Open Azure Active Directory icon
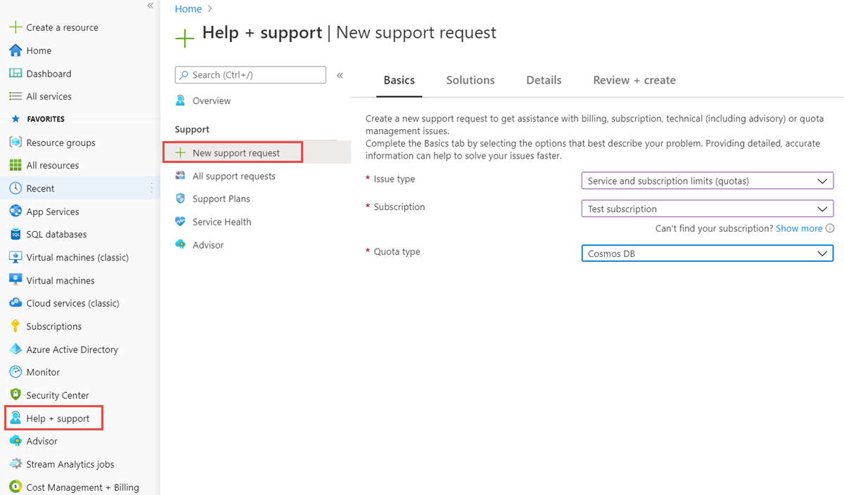Image resolution: width=844 pixels, height=495 pixels. 15,350
